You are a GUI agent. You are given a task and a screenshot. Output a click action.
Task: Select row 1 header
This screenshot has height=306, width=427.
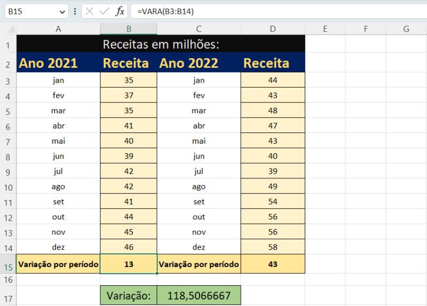pyautogui.click(x=8, y=44)
